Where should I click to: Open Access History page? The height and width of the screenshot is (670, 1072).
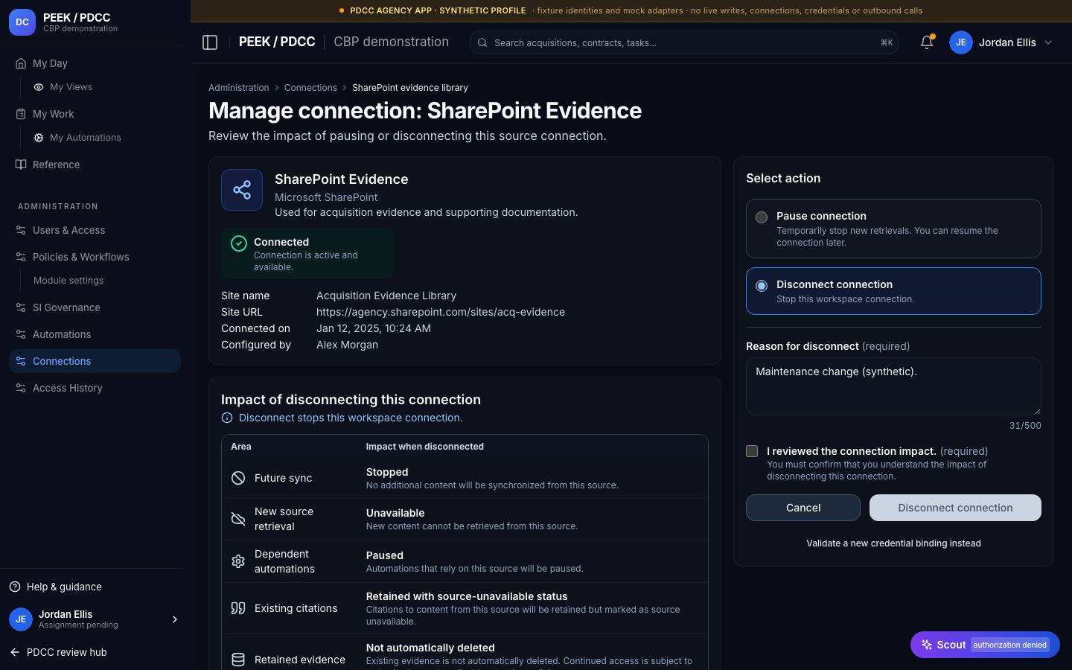[x=95, y=388]
